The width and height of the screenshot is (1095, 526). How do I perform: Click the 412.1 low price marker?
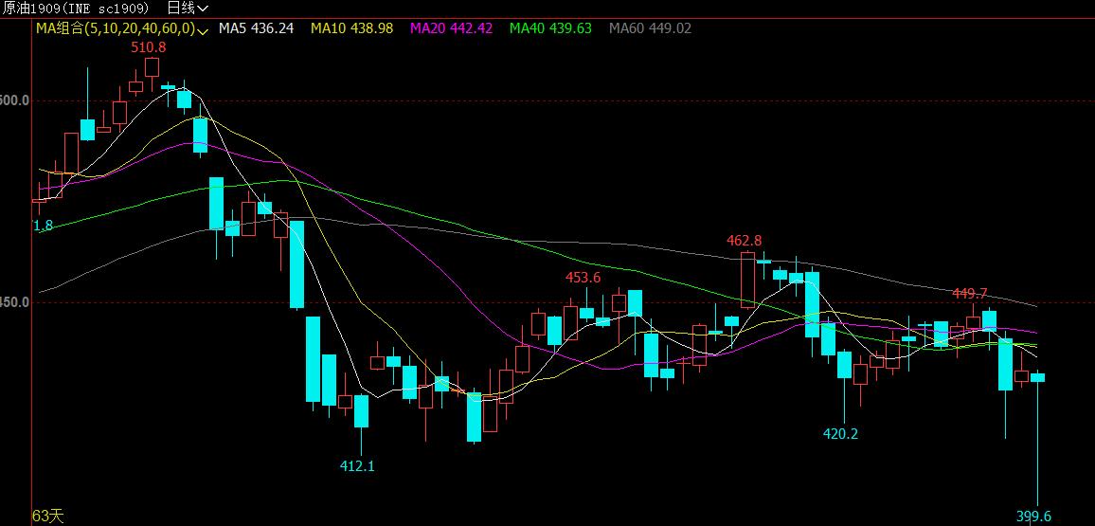click(357, 466)
